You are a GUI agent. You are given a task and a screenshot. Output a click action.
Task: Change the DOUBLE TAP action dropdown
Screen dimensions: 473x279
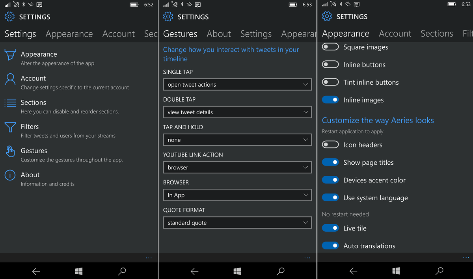click(x=237, y=112)
